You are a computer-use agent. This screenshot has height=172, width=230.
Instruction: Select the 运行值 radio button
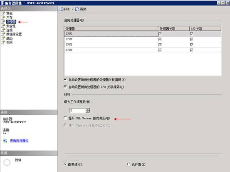[129, 164]
